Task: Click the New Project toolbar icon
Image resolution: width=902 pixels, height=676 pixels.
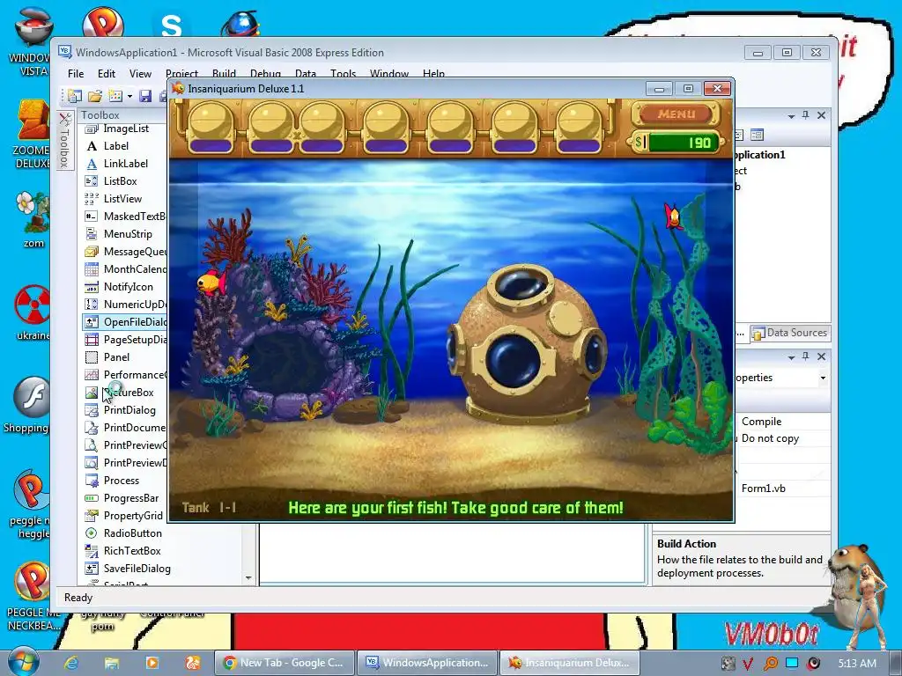Action: tap(75, 96)
